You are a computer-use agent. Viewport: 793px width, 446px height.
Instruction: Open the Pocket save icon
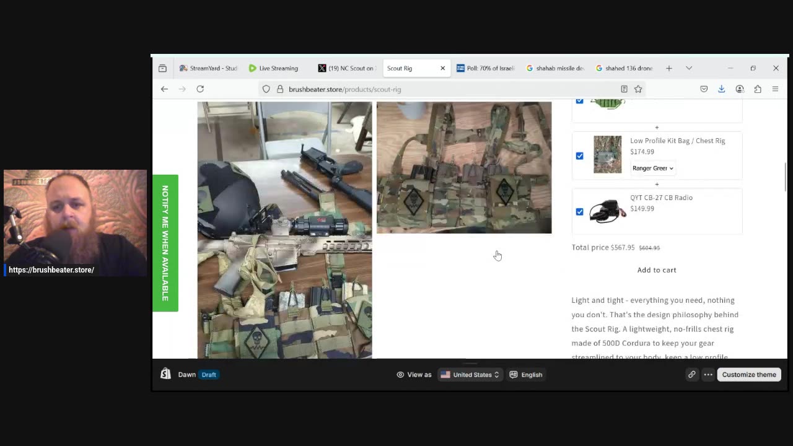704,89
